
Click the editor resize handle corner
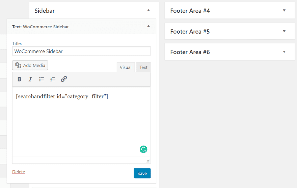coord(147,161)
